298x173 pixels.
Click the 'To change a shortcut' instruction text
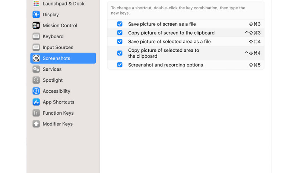coord(178,10)
